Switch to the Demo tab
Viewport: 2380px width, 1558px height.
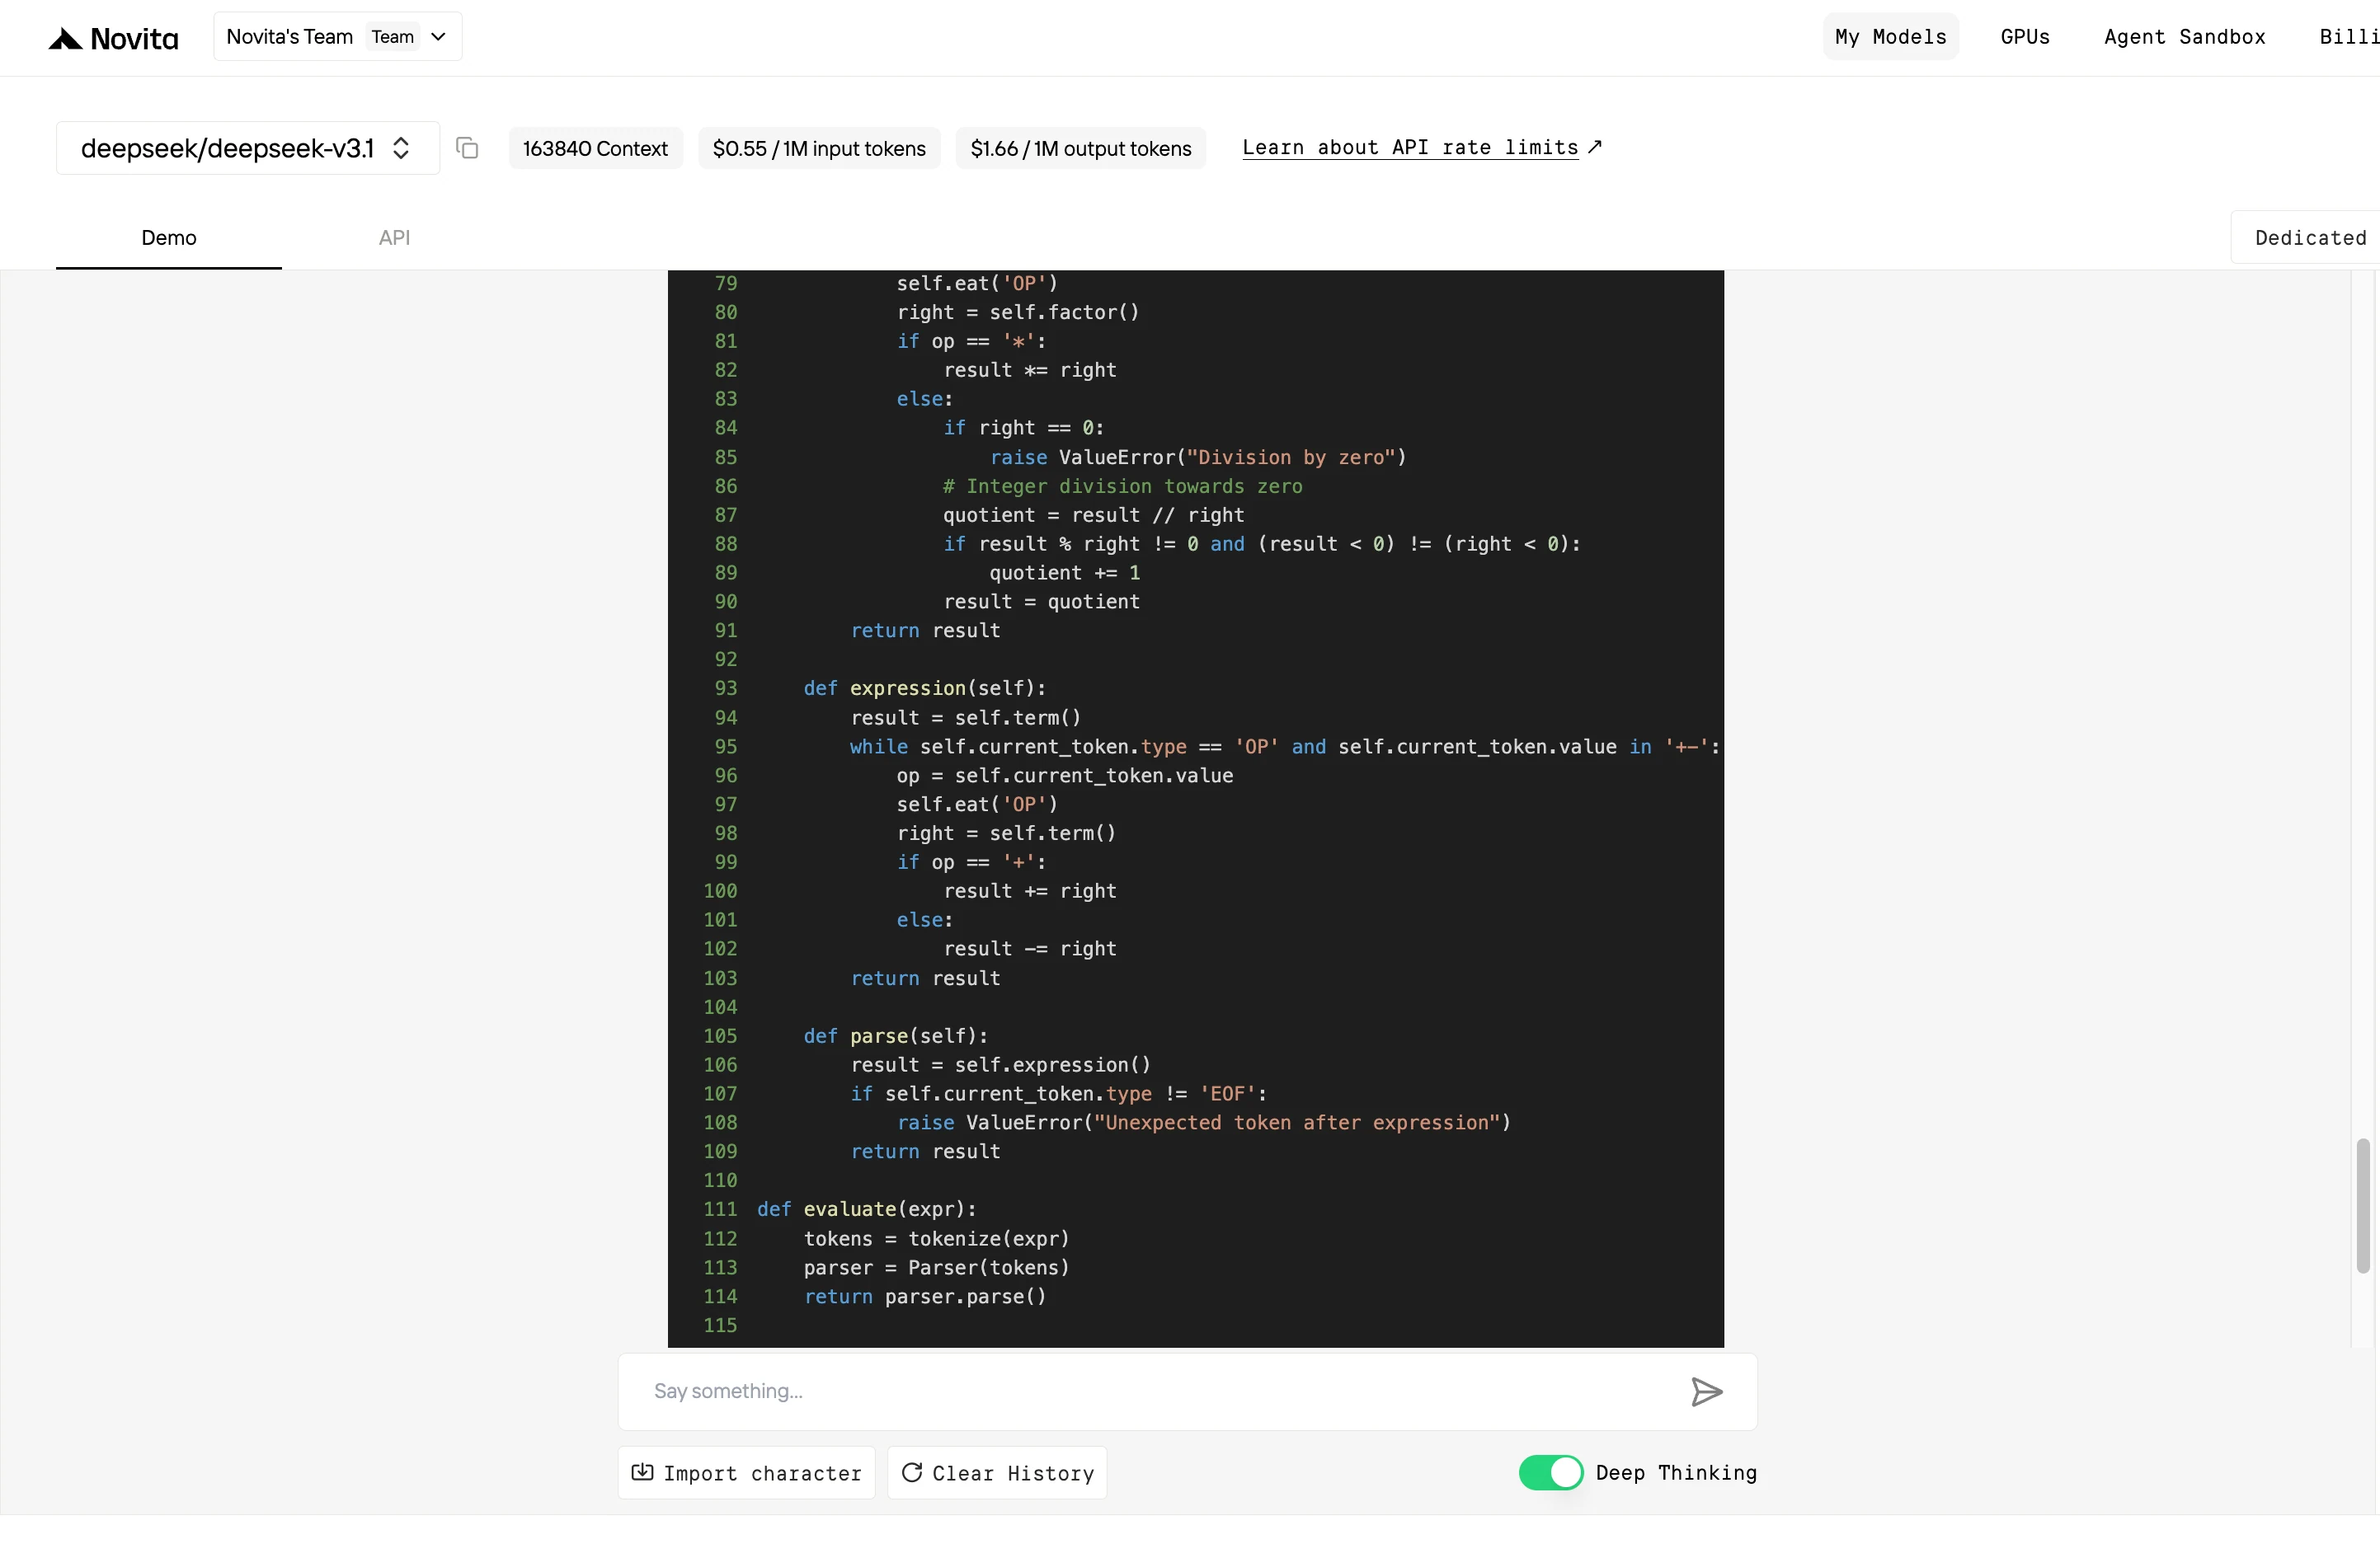(x=169, y=238)
